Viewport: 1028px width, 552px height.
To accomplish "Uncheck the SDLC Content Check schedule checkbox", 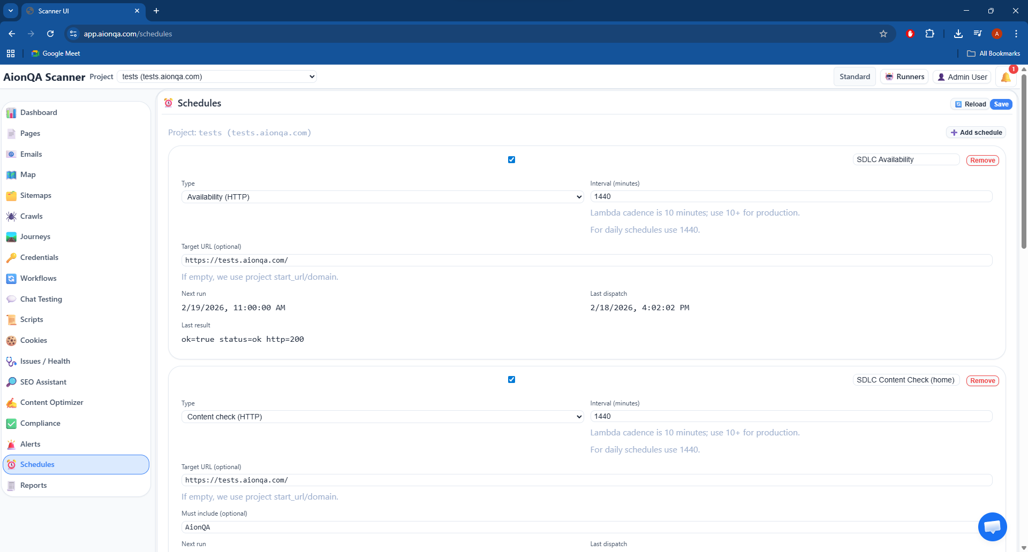I will [511, 380].
